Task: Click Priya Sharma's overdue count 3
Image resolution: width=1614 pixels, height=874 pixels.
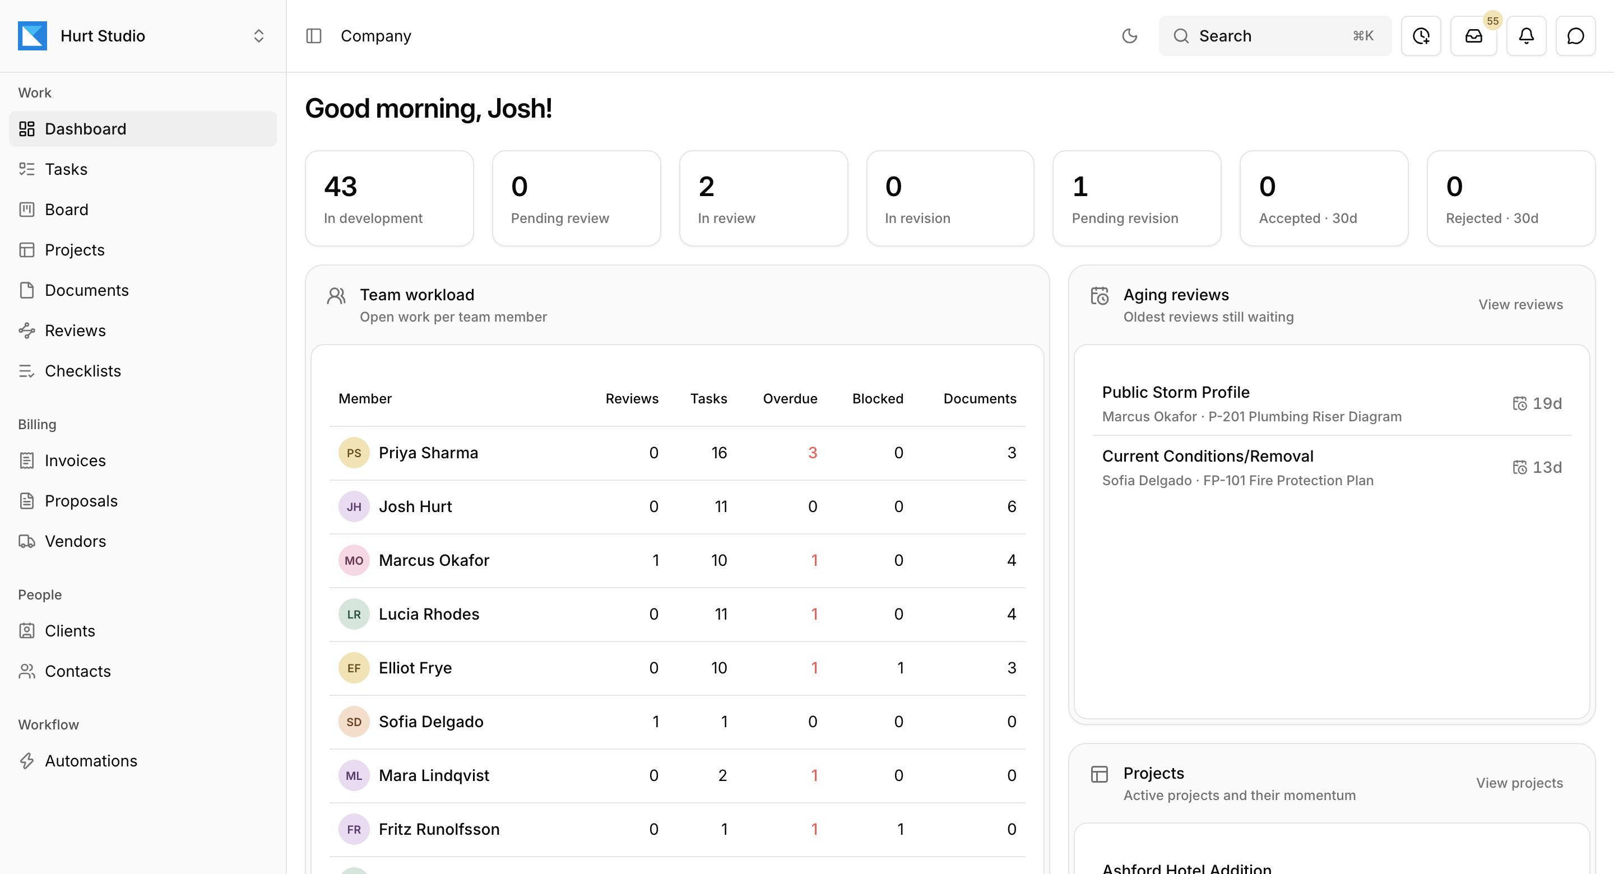Action: [812, 452]
